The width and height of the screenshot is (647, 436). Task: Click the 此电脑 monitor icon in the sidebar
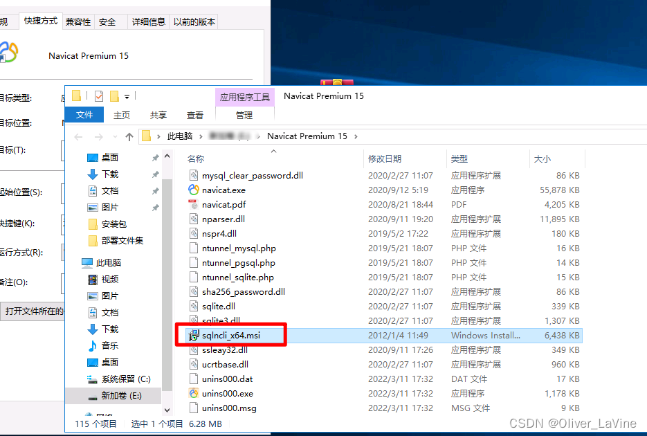(87, 263)
